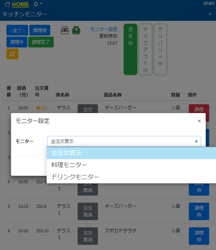Click the tray icon showing 2
Viewport: 216px width, 250px height.
(x=65, y=30)
